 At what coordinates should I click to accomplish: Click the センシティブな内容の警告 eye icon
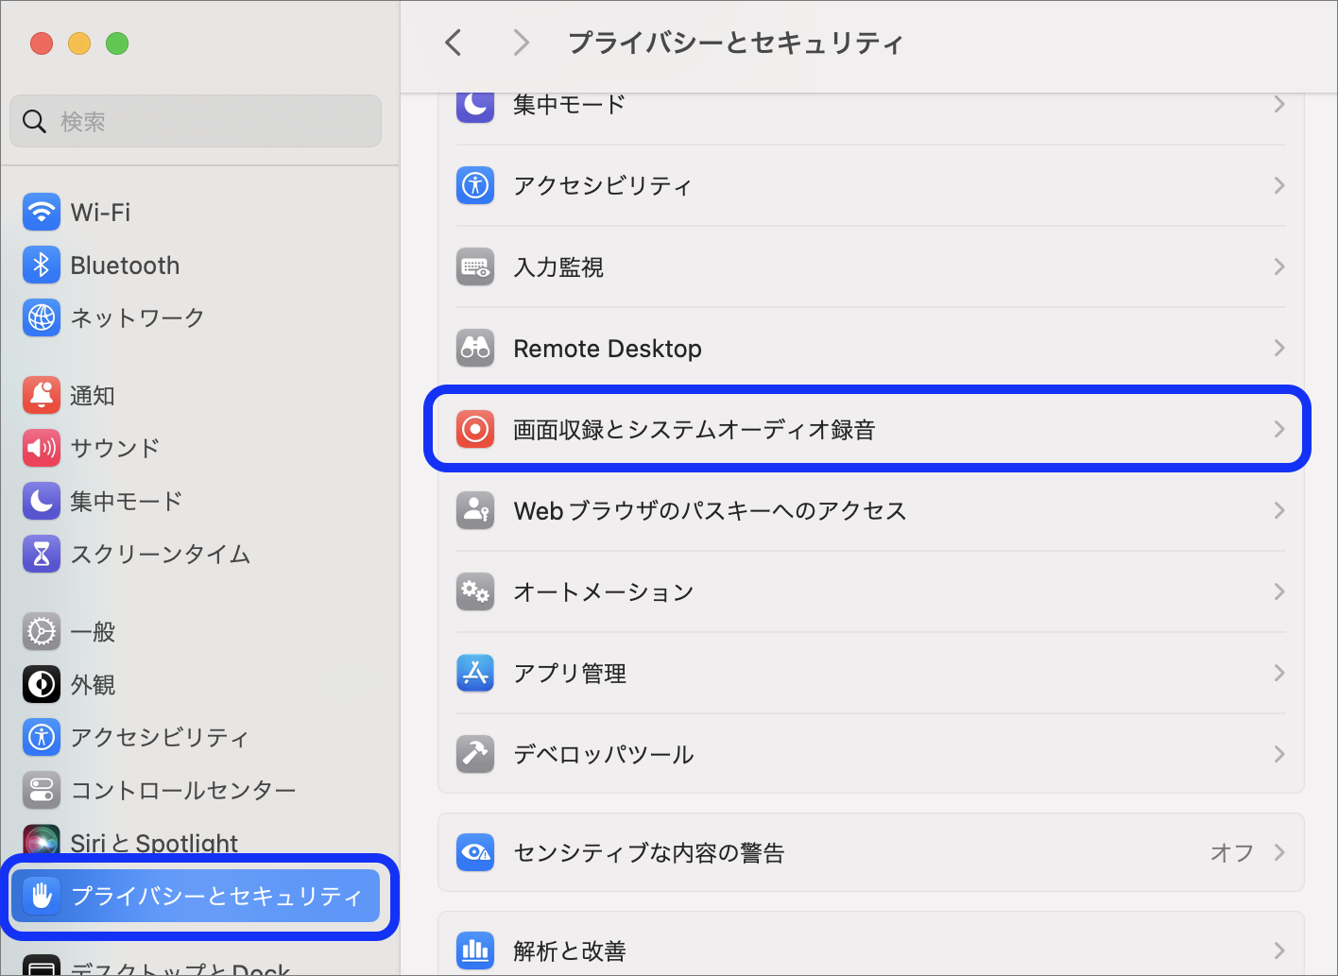click(x=475, y=853)
